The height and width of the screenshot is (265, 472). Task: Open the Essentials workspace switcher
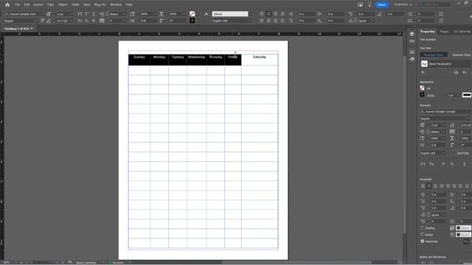(403, 5)
